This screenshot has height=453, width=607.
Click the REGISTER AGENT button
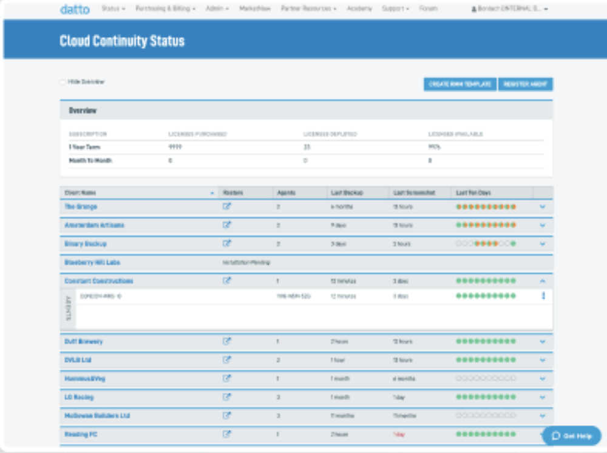click(524, 84)
